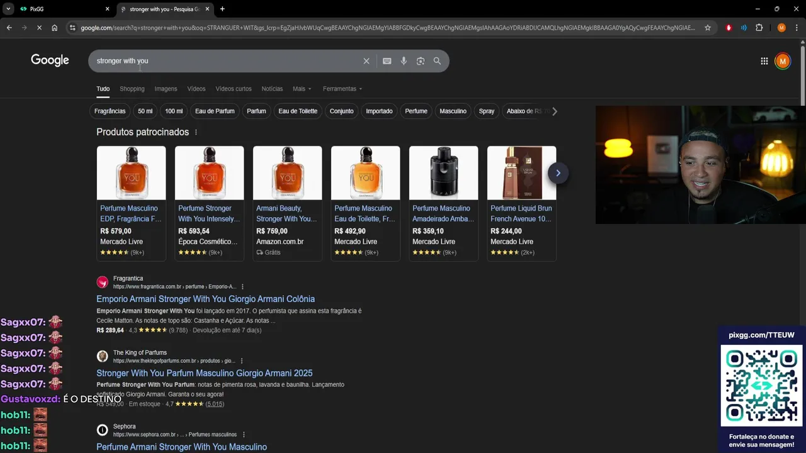Open the R$ 579,00 Mercado Livre perfume card

131,203
